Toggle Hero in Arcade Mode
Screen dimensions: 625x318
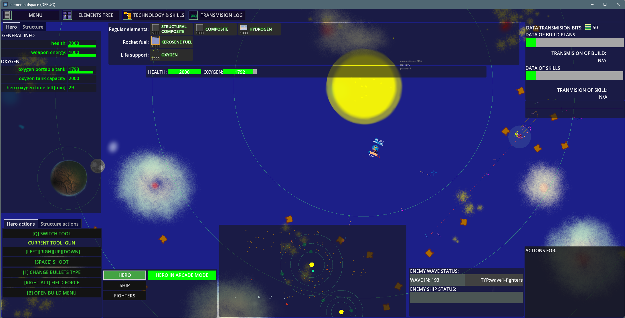pos(182,275)
